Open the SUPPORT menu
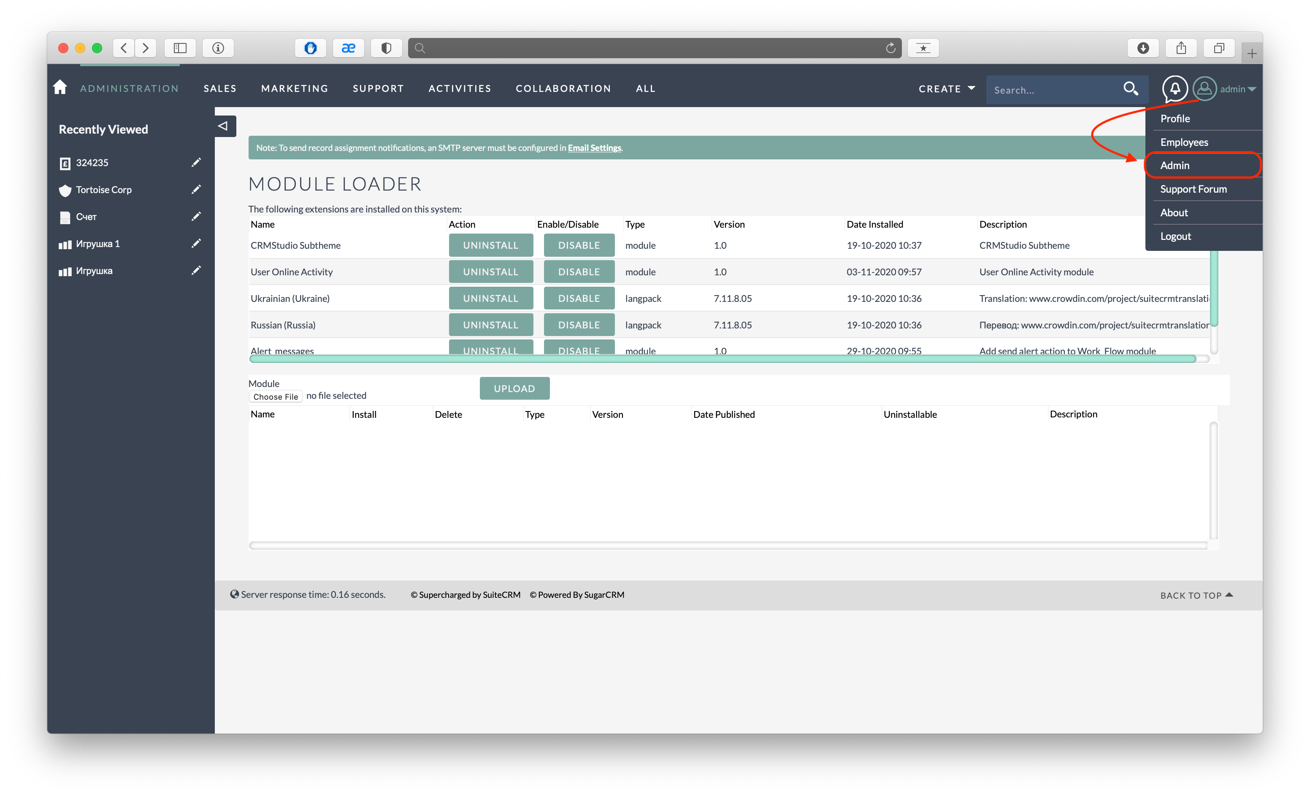Viewport: 1310px width, 796px height. click(378, 88)
